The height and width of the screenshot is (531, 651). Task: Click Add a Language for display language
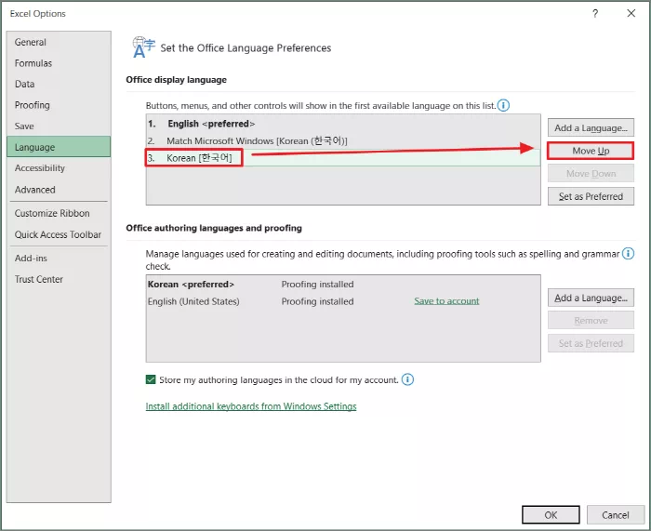[x=591, y=128]
